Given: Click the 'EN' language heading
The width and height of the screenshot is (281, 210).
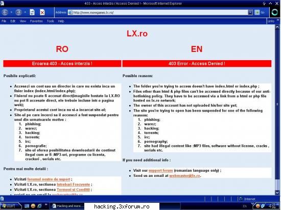Looking at the screenshot, I should (197, 49).
